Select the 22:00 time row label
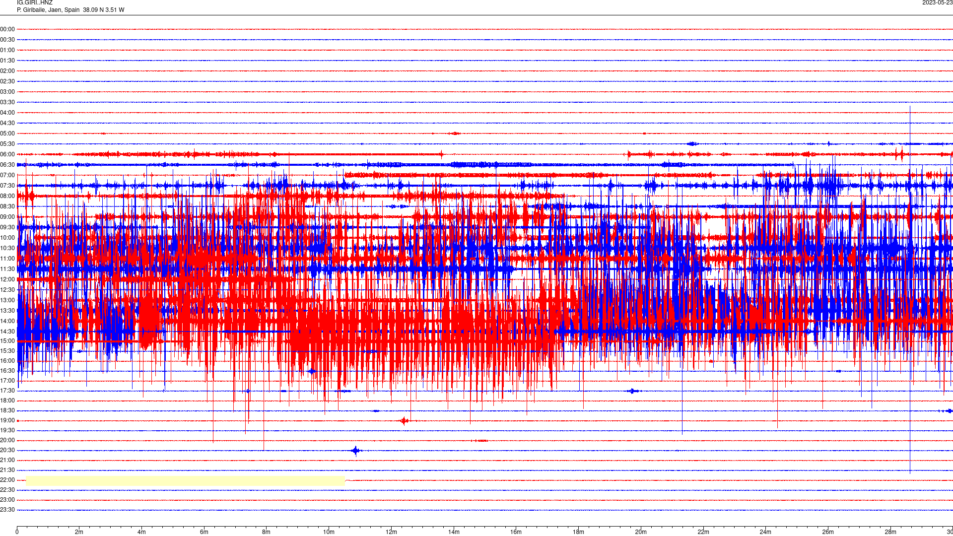Image resolution: width=953 pixels, height=536 pixels. [7, 480]
